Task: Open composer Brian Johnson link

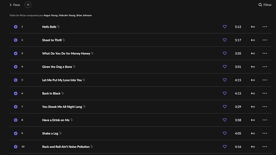Action: coord(84,15)
